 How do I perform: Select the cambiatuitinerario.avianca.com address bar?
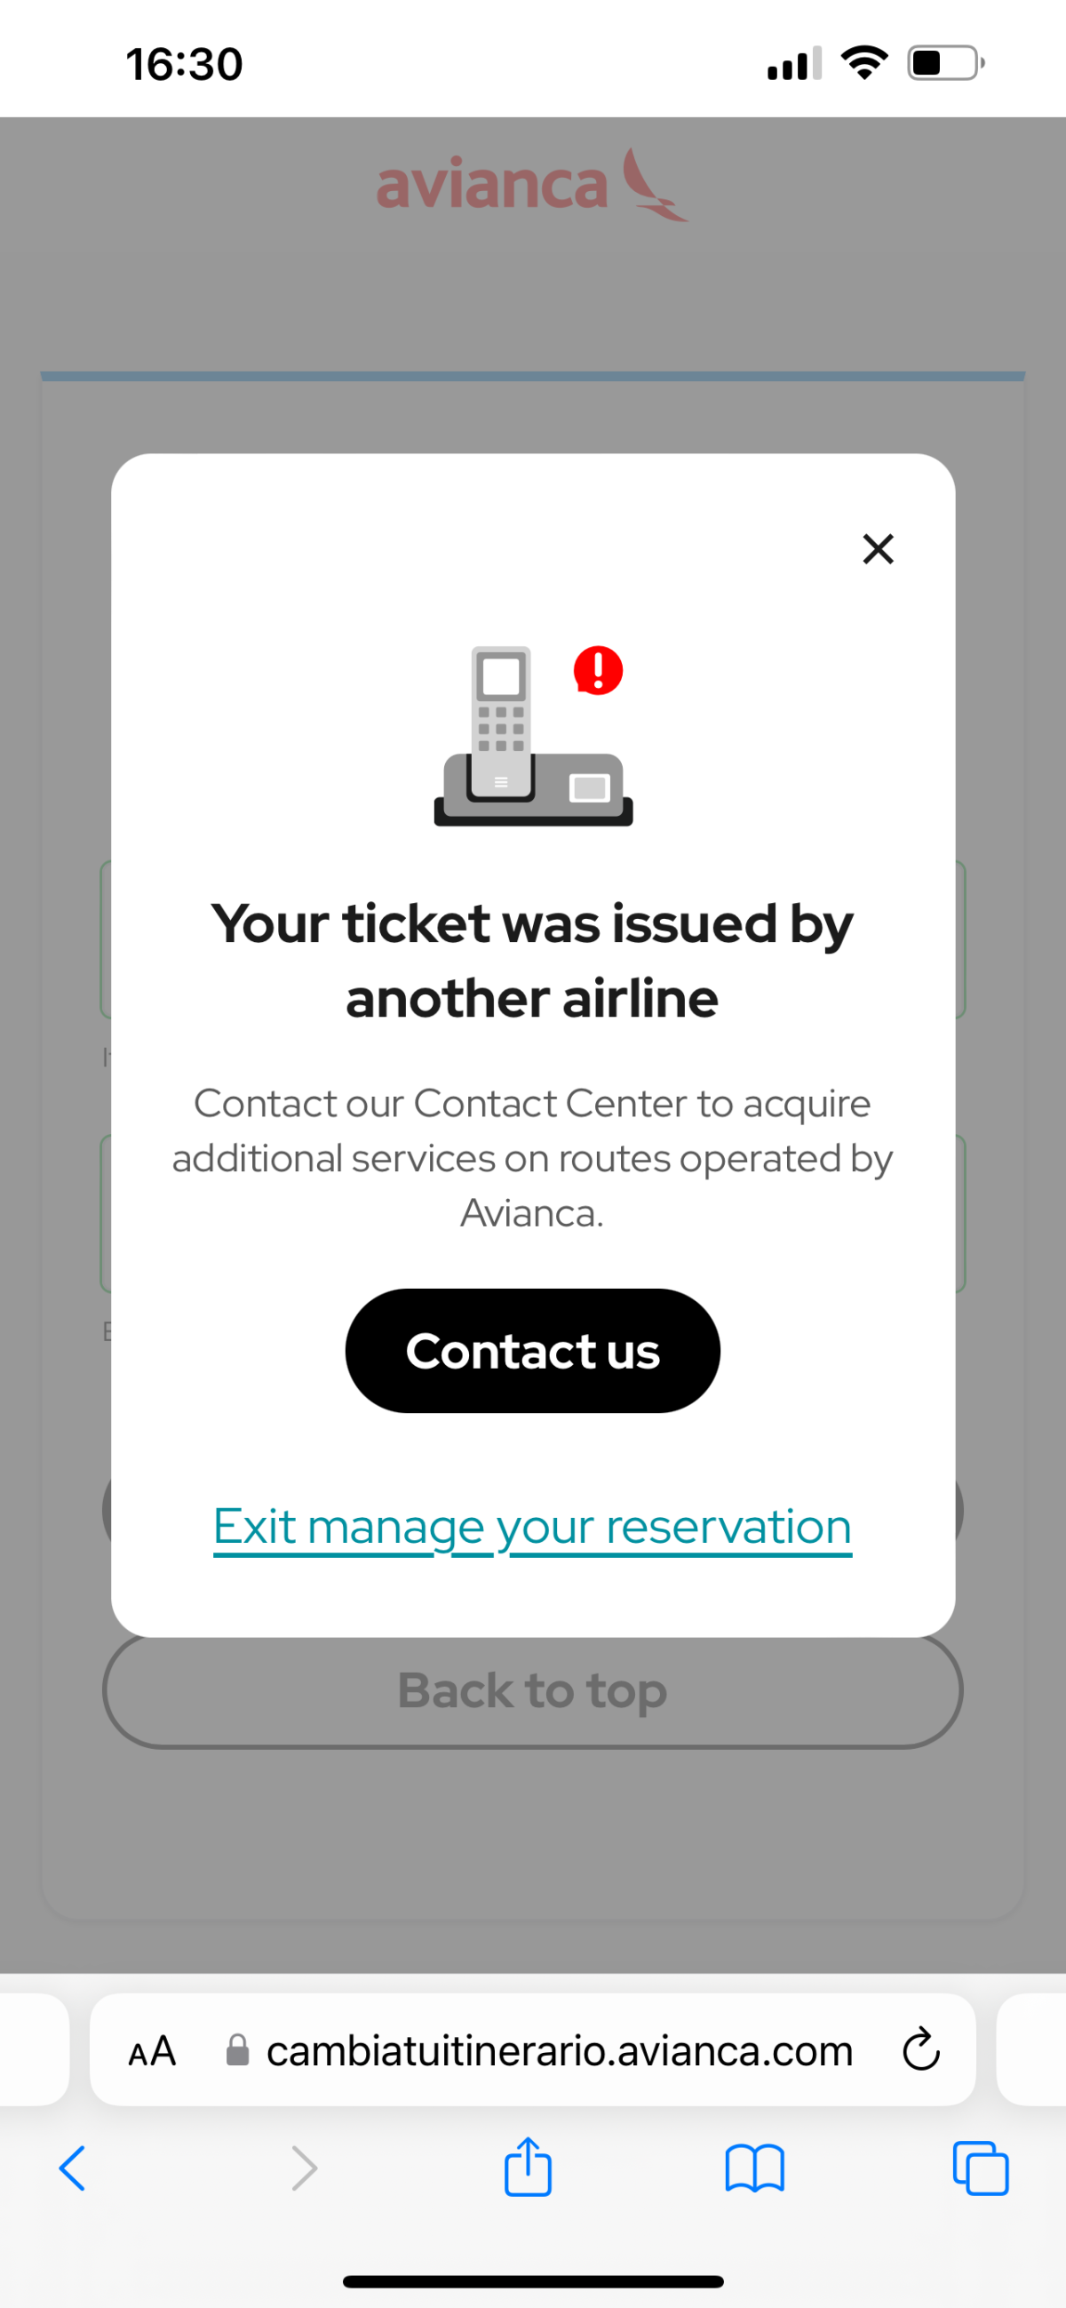click(559, 2051)
